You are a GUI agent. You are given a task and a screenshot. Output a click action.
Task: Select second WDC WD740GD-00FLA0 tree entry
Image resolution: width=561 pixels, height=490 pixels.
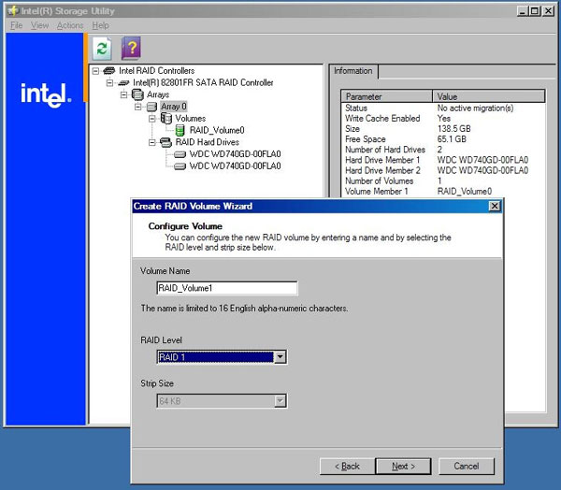click(235, 166)
